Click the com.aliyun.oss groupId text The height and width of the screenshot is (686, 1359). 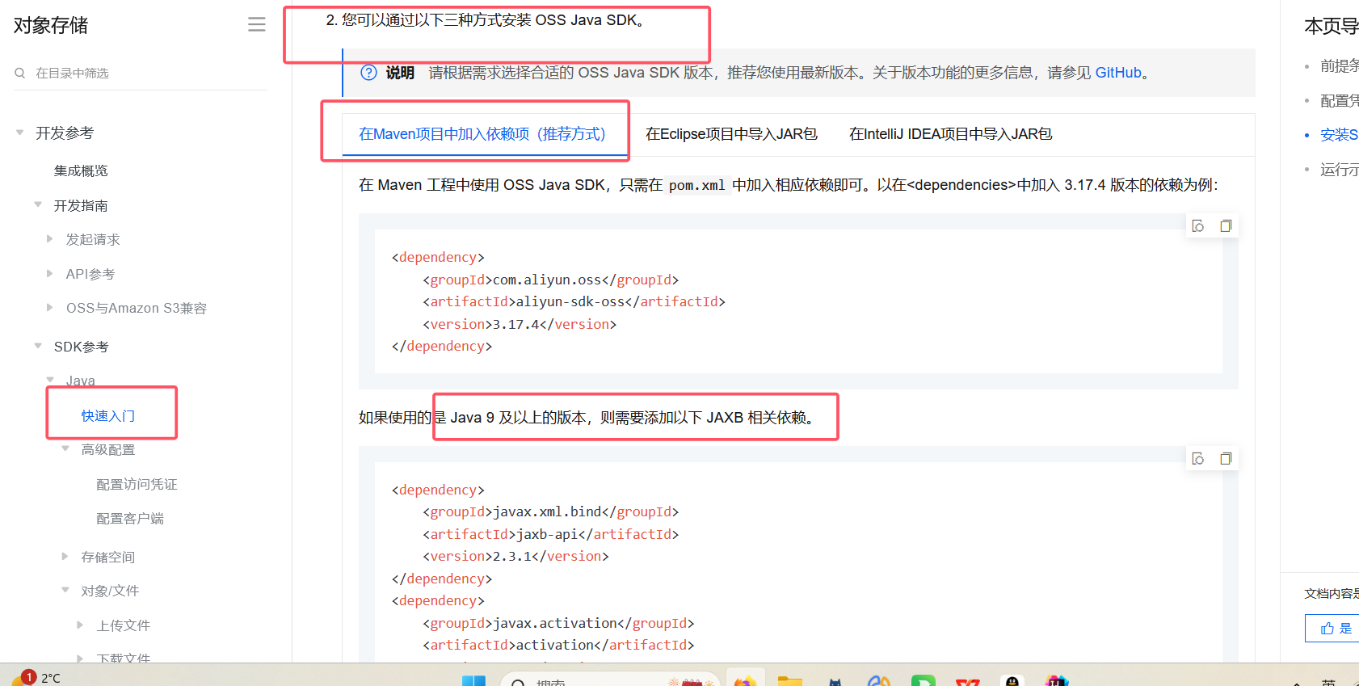pos(547,280)
